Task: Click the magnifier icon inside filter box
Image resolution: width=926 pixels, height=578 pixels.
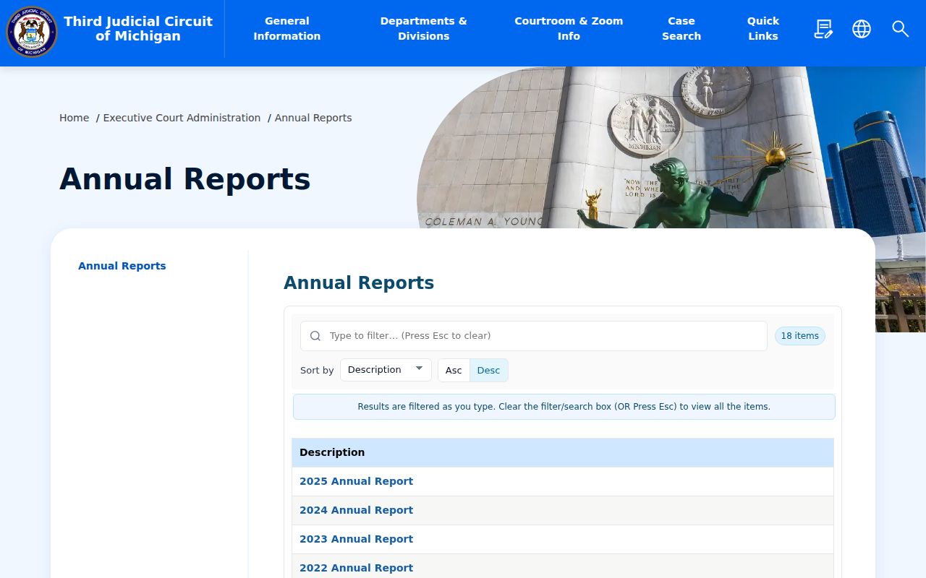Action: [315, 336]
